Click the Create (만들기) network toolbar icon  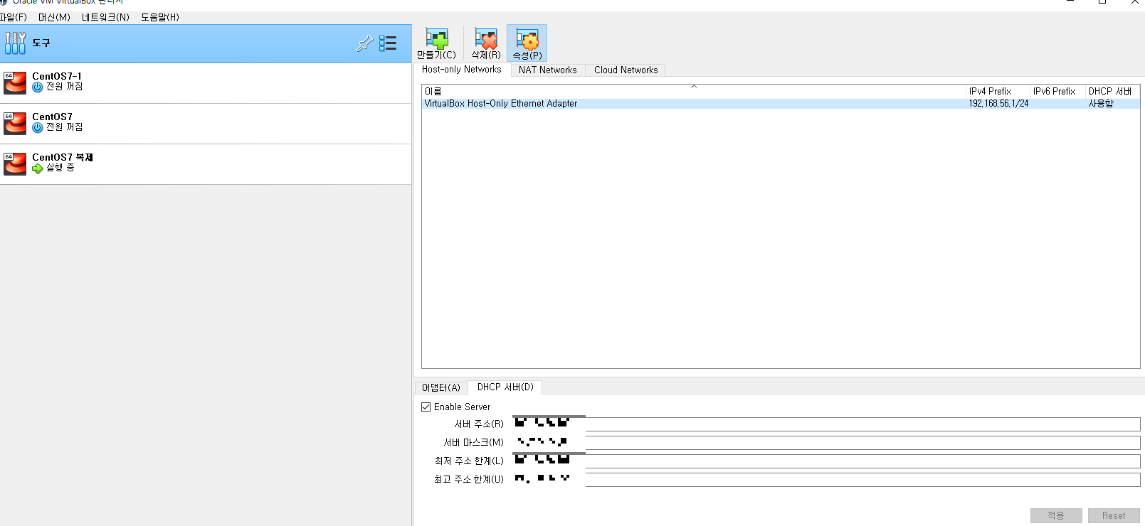coord(436,39)
